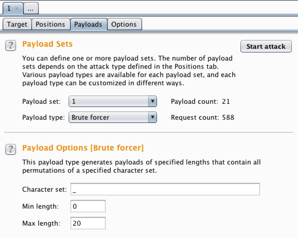This screenshot has height=238, width=298.
Task: Switch to the Positions tab
Action: pos(50,24)
